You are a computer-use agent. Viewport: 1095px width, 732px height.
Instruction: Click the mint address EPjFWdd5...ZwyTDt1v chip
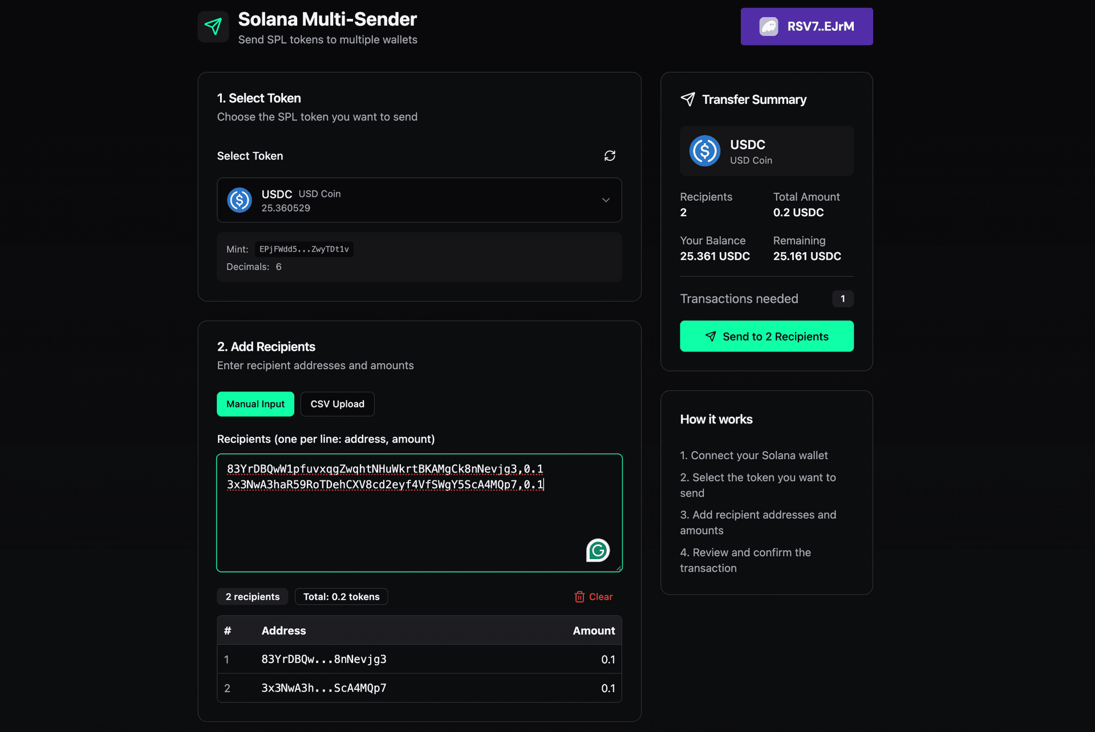(304, 249)
